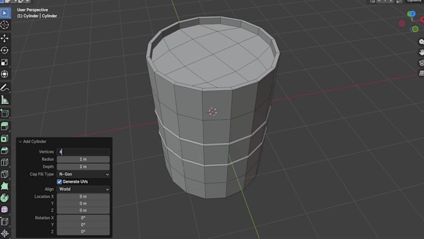424x239 pixels.
Task: Pick the Scale tool
Action: [x=4, y=62]
